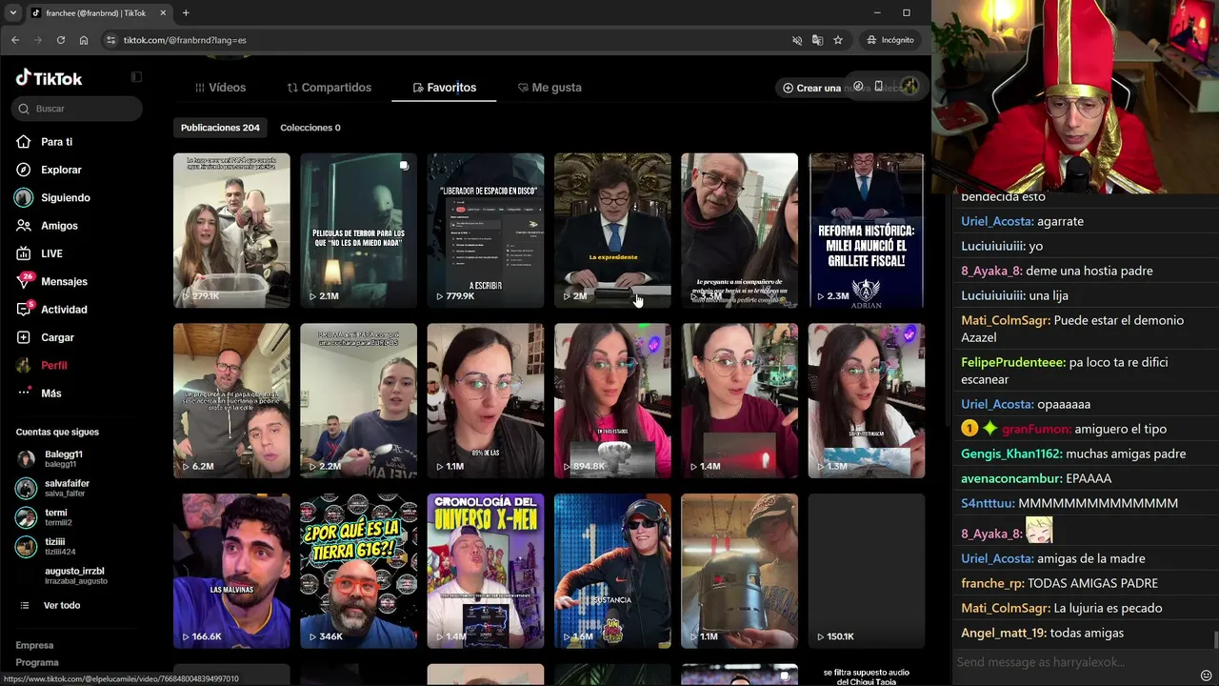Bookmark this page with star icon
1219x686 pixels.
tap(838, 40)
